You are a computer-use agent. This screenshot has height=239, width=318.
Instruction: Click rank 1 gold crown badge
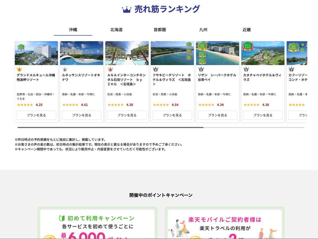pyautogui.click(x=19, y=69)
